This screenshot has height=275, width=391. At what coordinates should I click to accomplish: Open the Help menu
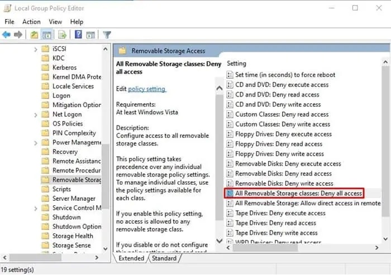[77, 22]
